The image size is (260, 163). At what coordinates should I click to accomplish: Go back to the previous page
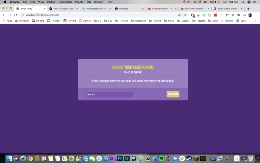4,15
